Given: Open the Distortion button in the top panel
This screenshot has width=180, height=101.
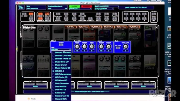Looking at the screenshot, I should coord(58,19).
